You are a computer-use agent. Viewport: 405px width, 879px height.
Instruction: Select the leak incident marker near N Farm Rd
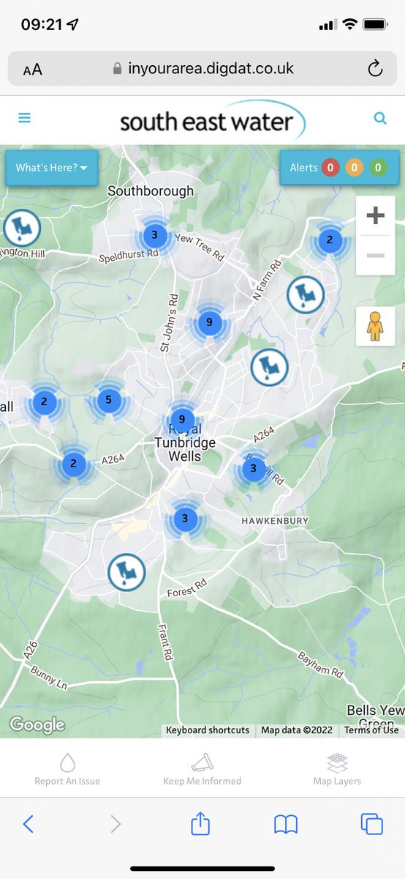pos(306,294)
